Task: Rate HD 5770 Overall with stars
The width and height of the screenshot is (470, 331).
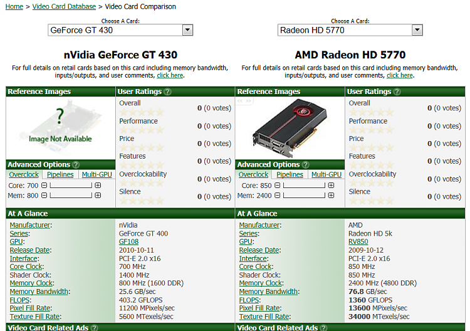Action: pyautogui.click(x=371, y=112)
